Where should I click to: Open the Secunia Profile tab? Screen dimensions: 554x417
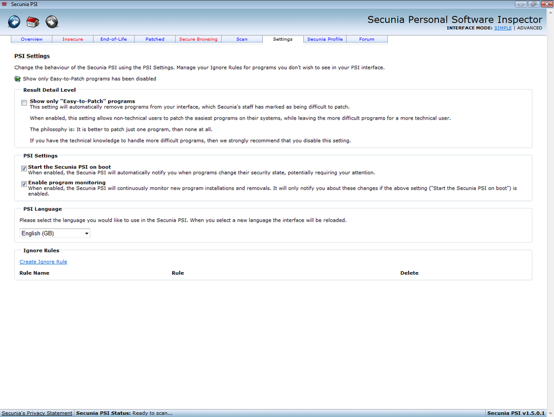tap(325, 39)
